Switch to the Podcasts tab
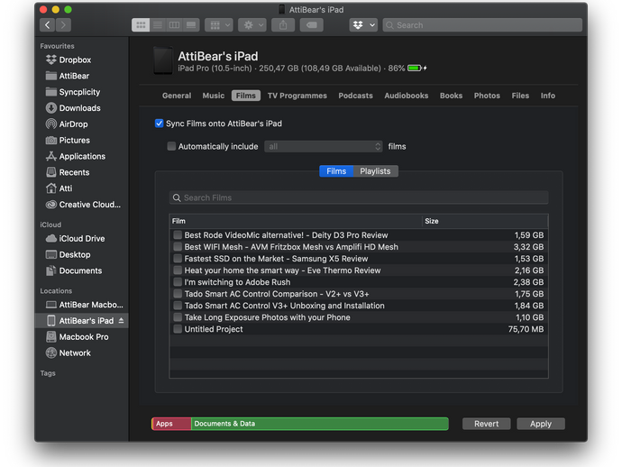The width and height of the screenshot is (622, 467). [355, 96]
